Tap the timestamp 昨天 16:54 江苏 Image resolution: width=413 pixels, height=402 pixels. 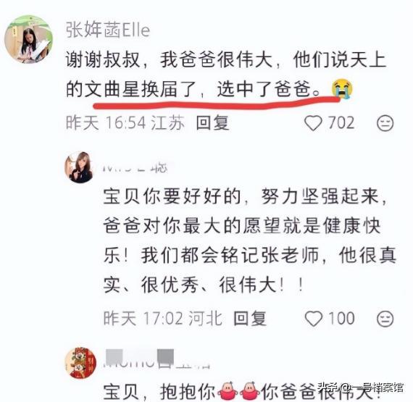125,123
